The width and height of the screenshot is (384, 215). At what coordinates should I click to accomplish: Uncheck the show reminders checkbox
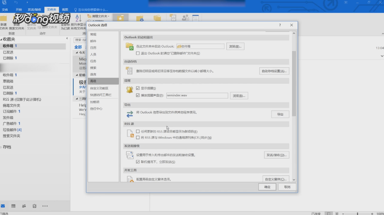pos(138,88)
